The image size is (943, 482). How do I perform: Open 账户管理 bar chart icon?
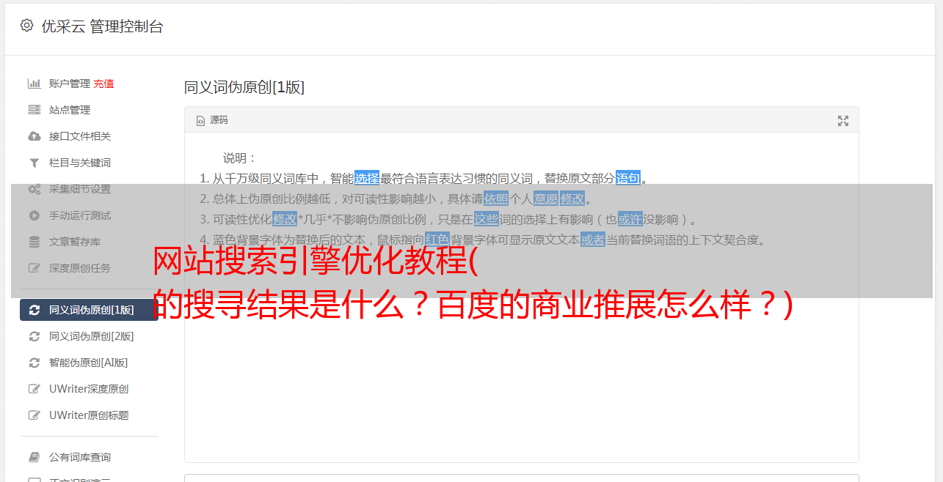click(34, 84)
